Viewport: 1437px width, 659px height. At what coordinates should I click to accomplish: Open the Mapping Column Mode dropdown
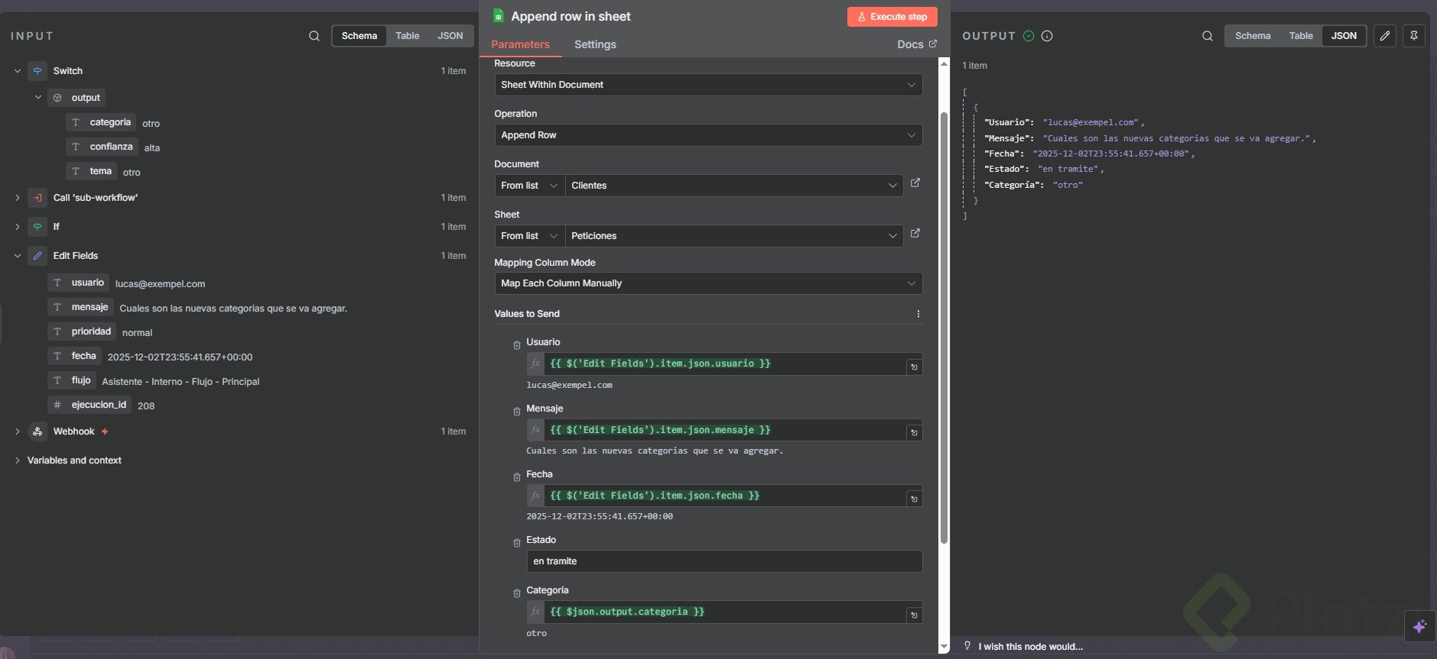click(x=707, y=283)
